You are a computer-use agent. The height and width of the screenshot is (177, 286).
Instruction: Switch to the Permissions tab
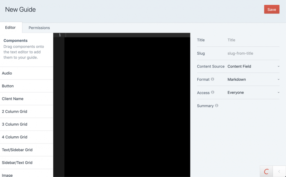coord(39,28)
